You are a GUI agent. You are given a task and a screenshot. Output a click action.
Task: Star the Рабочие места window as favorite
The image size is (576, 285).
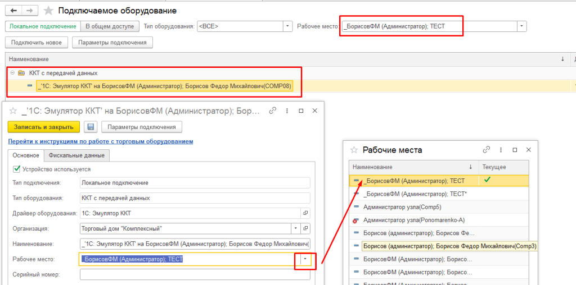coord(354,150)
